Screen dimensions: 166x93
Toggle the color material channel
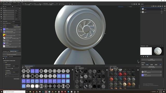click(x=143, y=65)
